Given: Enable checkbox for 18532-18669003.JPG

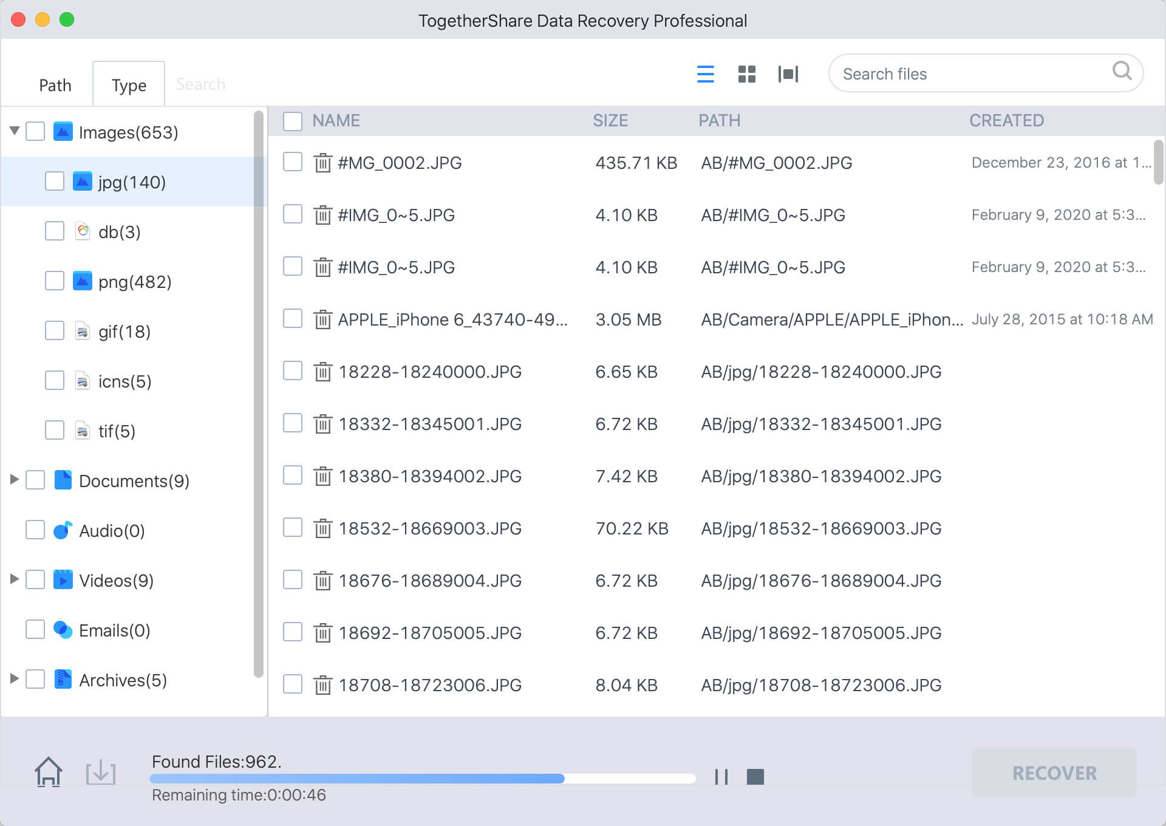Looking at the screenshot, I should 293,528.
